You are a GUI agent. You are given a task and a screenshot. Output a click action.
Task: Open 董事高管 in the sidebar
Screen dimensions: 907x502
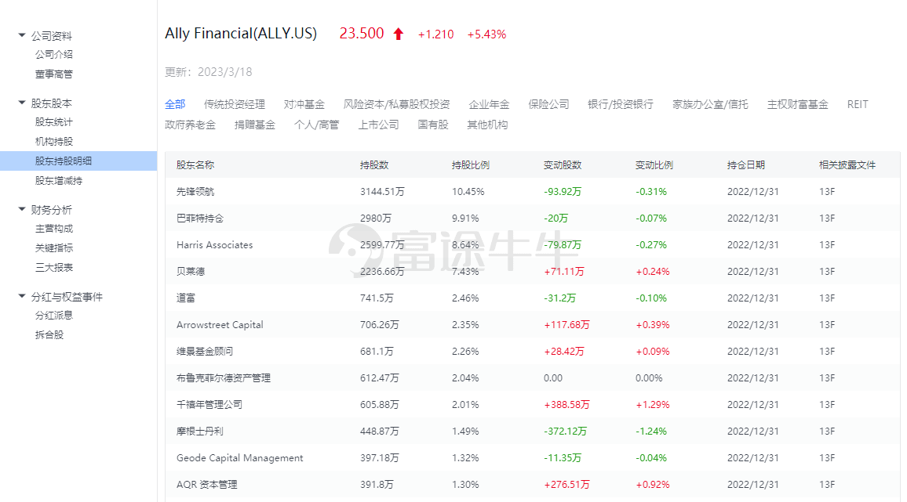pos(54,74)
